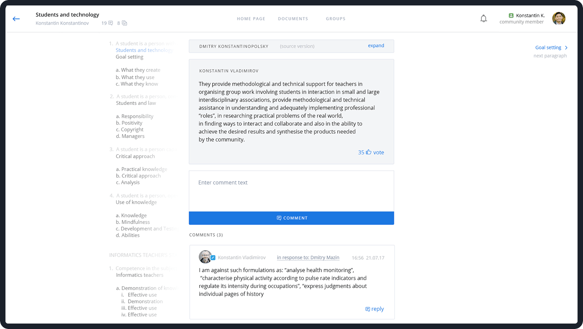Screen dimensions: 583x329
Task: Click the thumbs-up vote icon
Action: [369, 152]
